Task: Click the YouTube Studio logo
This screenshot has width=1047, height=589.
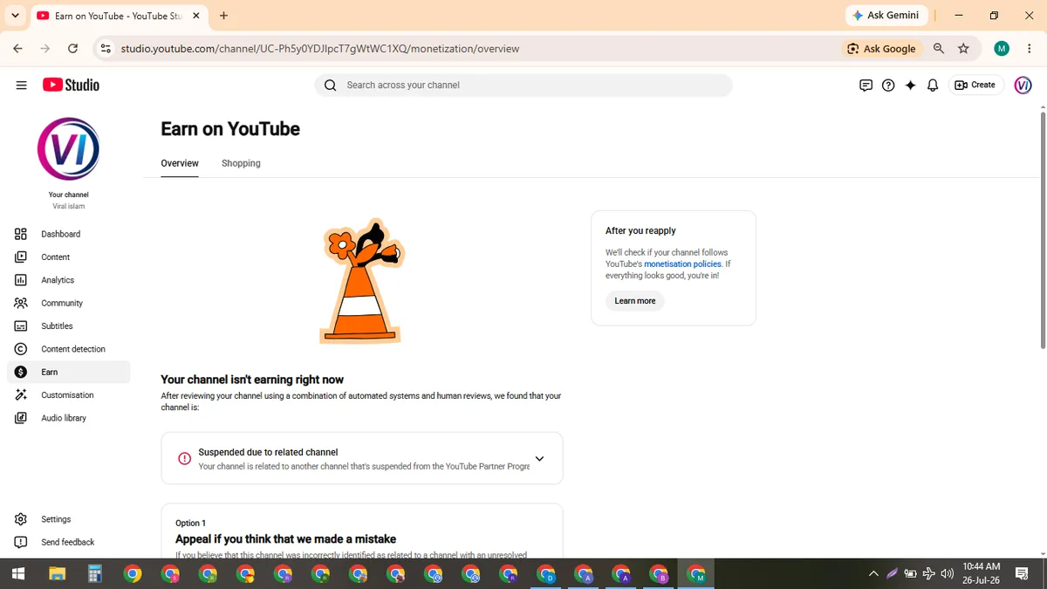Action: (71, 85)
